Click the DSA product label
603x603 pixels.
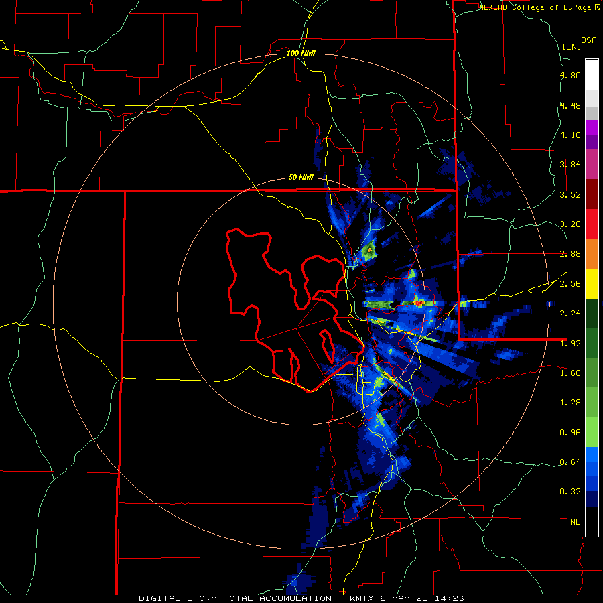(589, 40)
